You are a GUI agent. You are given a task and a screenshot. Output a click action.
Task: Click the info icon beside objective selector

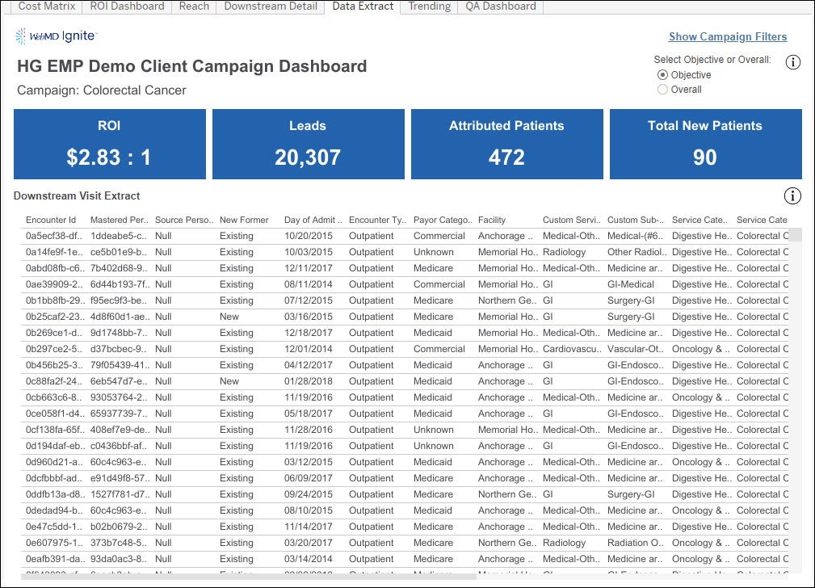click(x=792, y=63)
